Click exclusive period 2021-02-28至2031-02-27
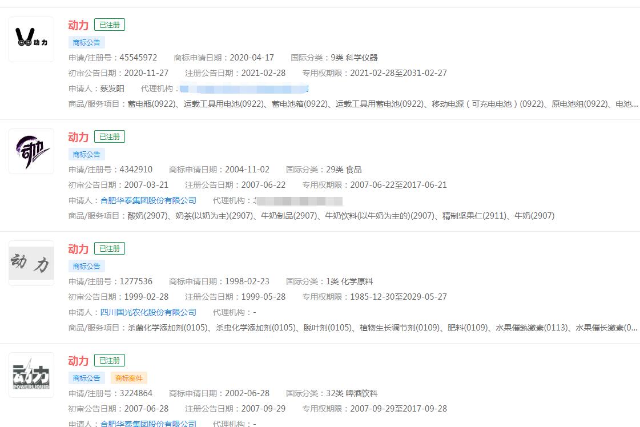This screenshot has width=640, height=427. pyautogui.click(x=399, y=73)
